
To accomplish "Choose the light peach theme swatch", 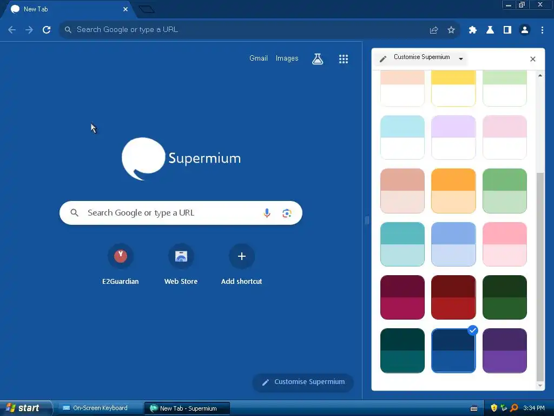I will pos(403,88).
